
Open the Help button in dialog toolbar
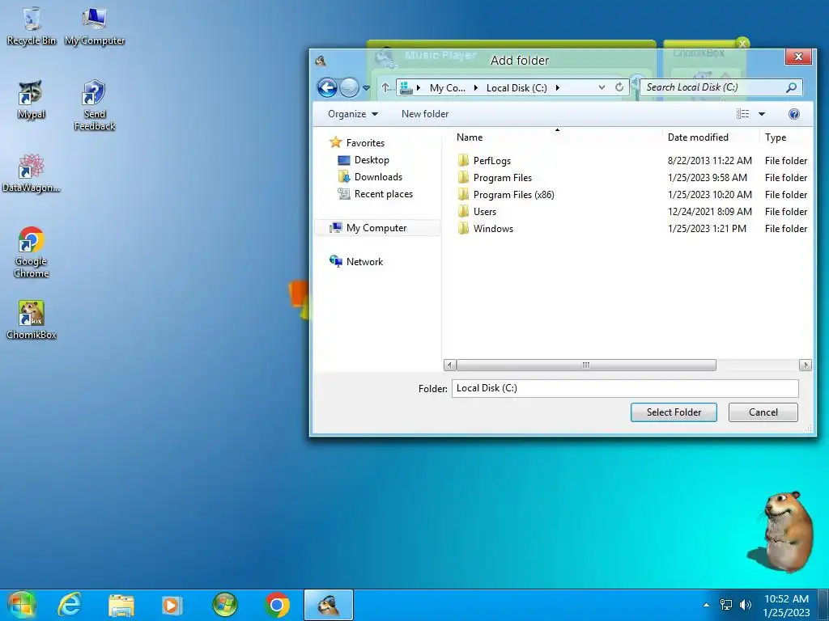(x=793, y=113)
